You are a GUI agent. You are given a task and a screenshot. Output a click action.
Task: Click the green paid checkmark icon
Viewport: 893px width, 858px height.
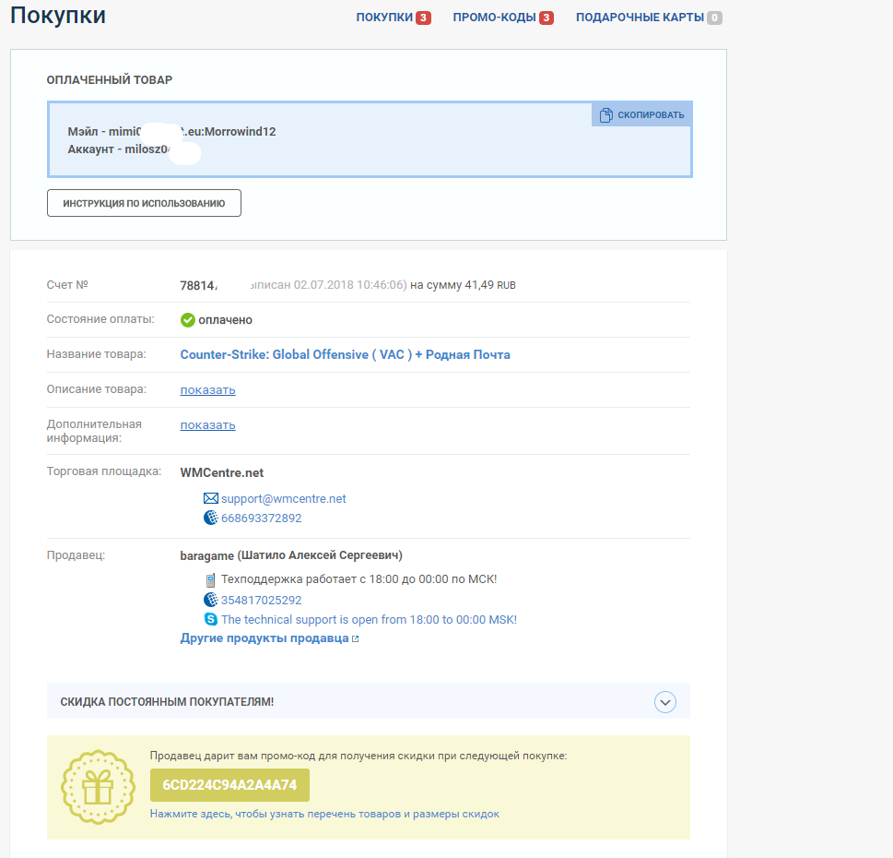(187, 320)
